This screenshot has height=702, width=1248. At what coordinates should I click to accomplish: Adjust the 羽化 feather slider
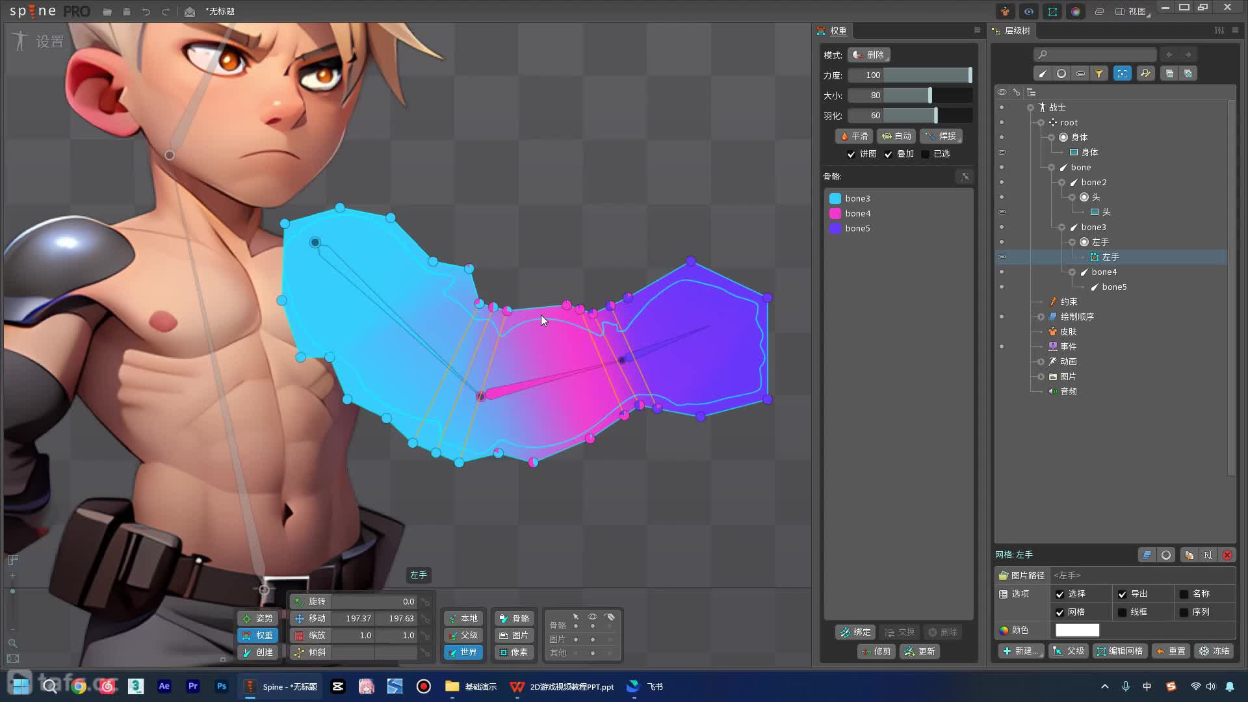(928, 115)
